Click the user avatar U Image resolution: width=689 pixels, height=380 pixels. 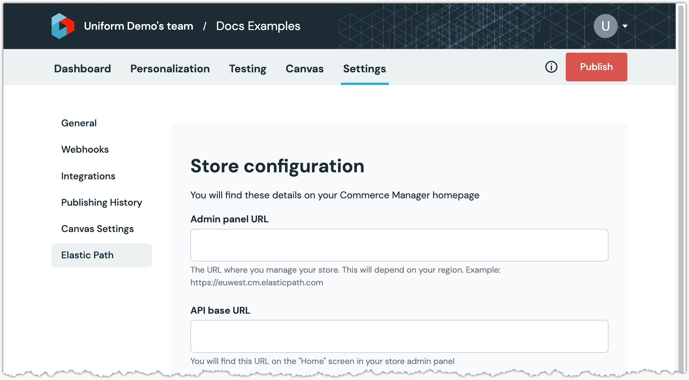[605, 26]
